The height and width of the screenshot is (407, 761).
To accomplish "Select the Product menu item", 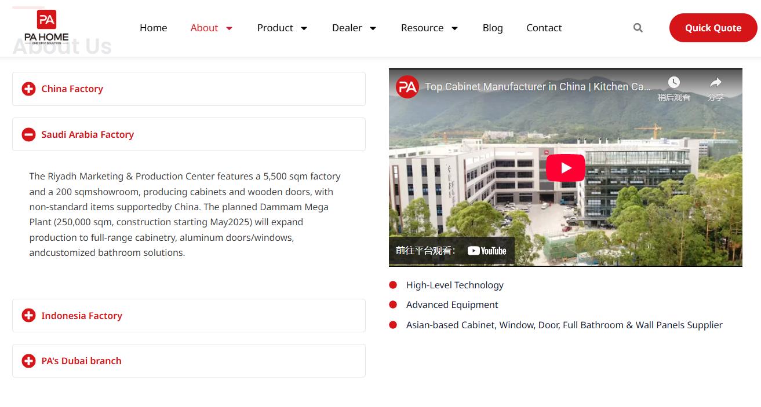I will (x=275, y=28).
